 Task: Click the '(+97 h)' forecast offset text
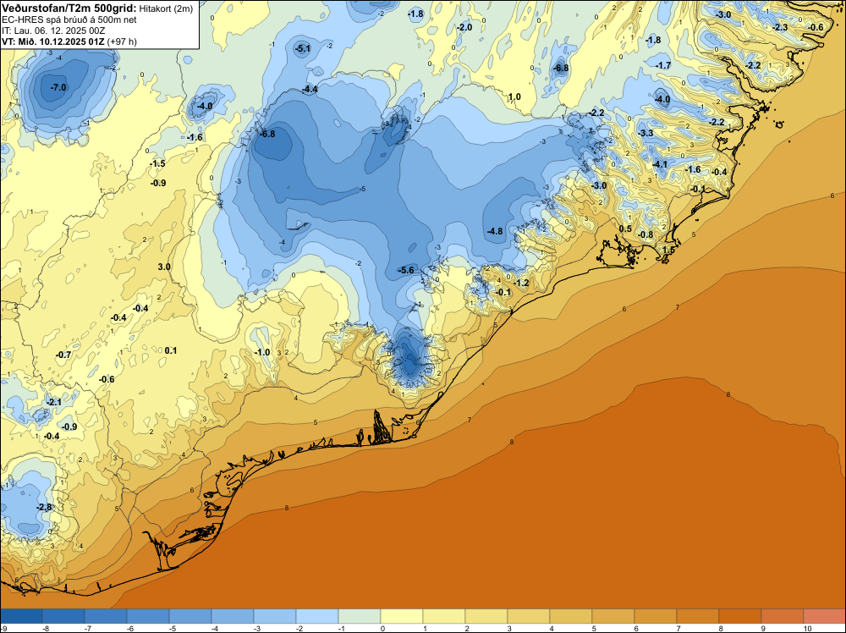[122, 41]
